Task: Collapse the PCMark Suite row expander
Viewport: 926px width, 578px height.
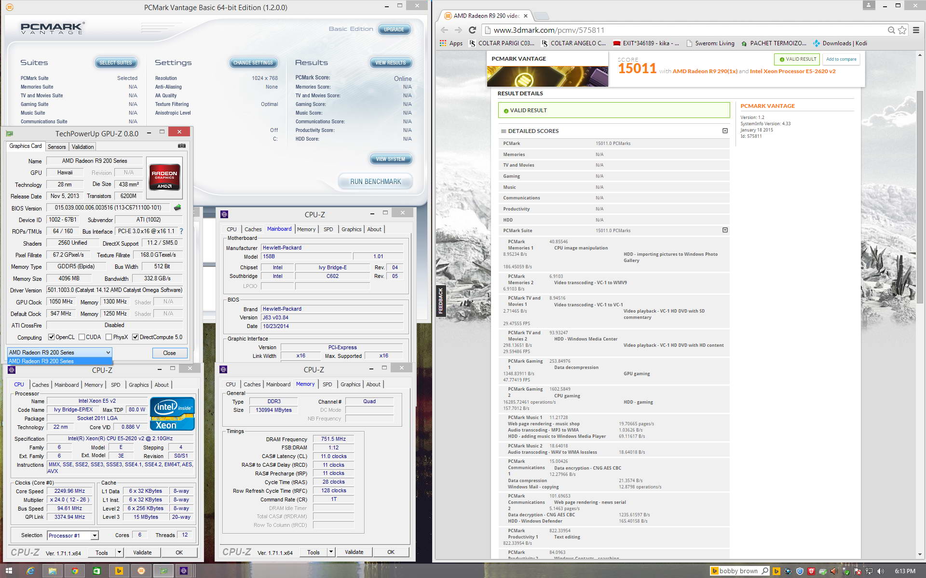Action: coord(725,230)
